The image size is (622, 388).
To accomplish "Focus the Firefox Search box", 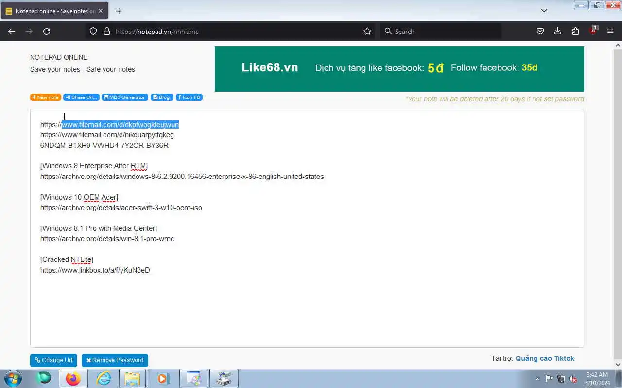I will (440, 31).
